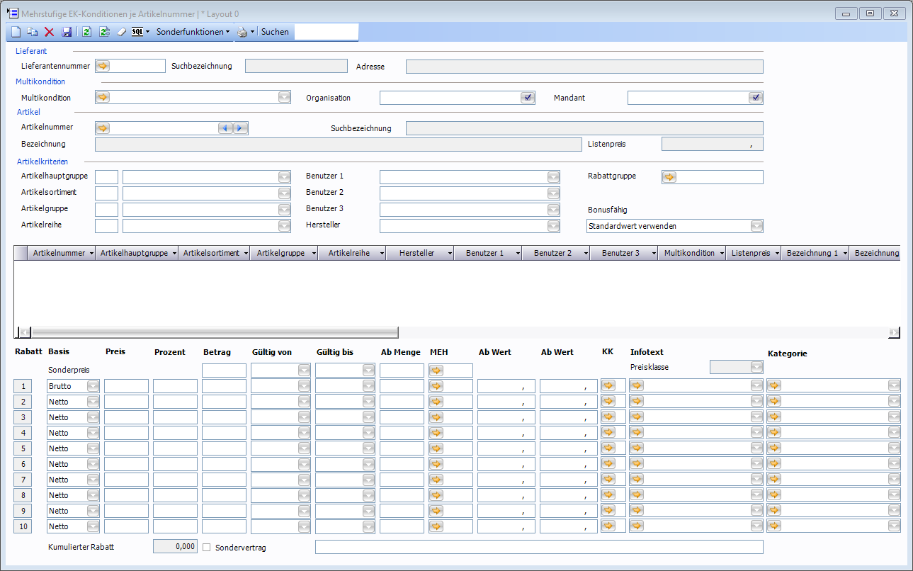
Task: Toggle the Mandant checkbox button
Action: pyautogui.click(x=756, y=98)
